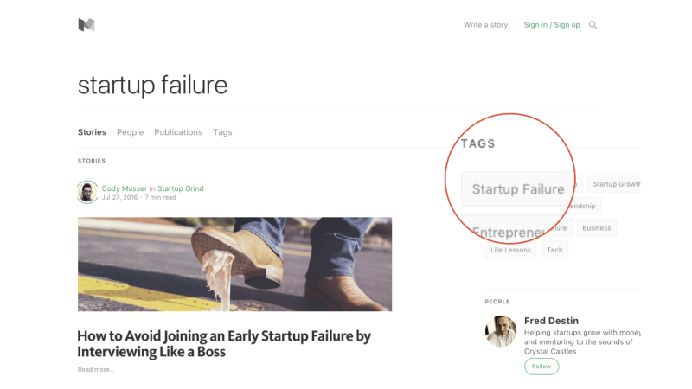The width and height of the screenshot is (692, 389).
Task: Click Cody Musser's avatar photo
Action: pyautogui.click(x=87, y=192)
